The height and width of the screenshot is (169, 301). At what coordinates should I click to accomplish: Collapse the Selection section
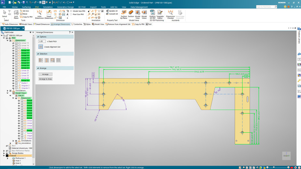(x=38, y=54)
